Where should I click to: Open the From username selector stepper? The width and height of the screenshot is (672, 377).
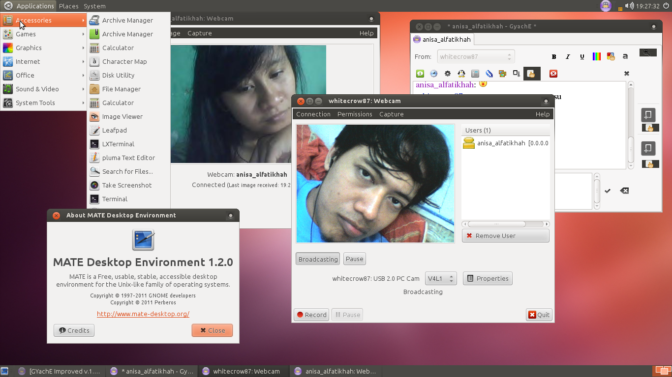pyautogui.click(x=510, y=56)
